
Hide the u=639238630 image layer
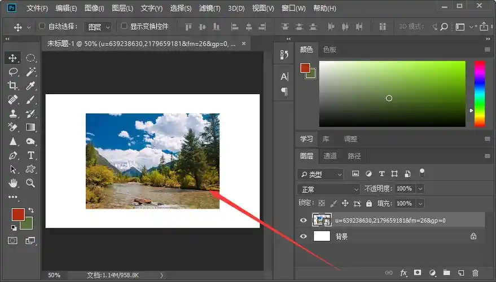[304, 221]
